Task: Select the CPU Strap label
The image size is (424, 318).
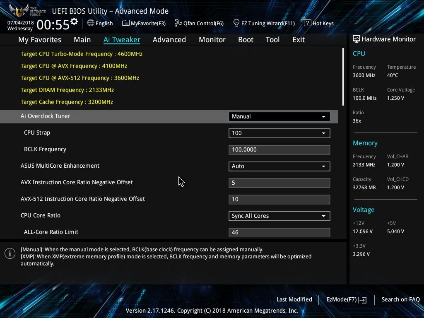Action: coord(37,133)
